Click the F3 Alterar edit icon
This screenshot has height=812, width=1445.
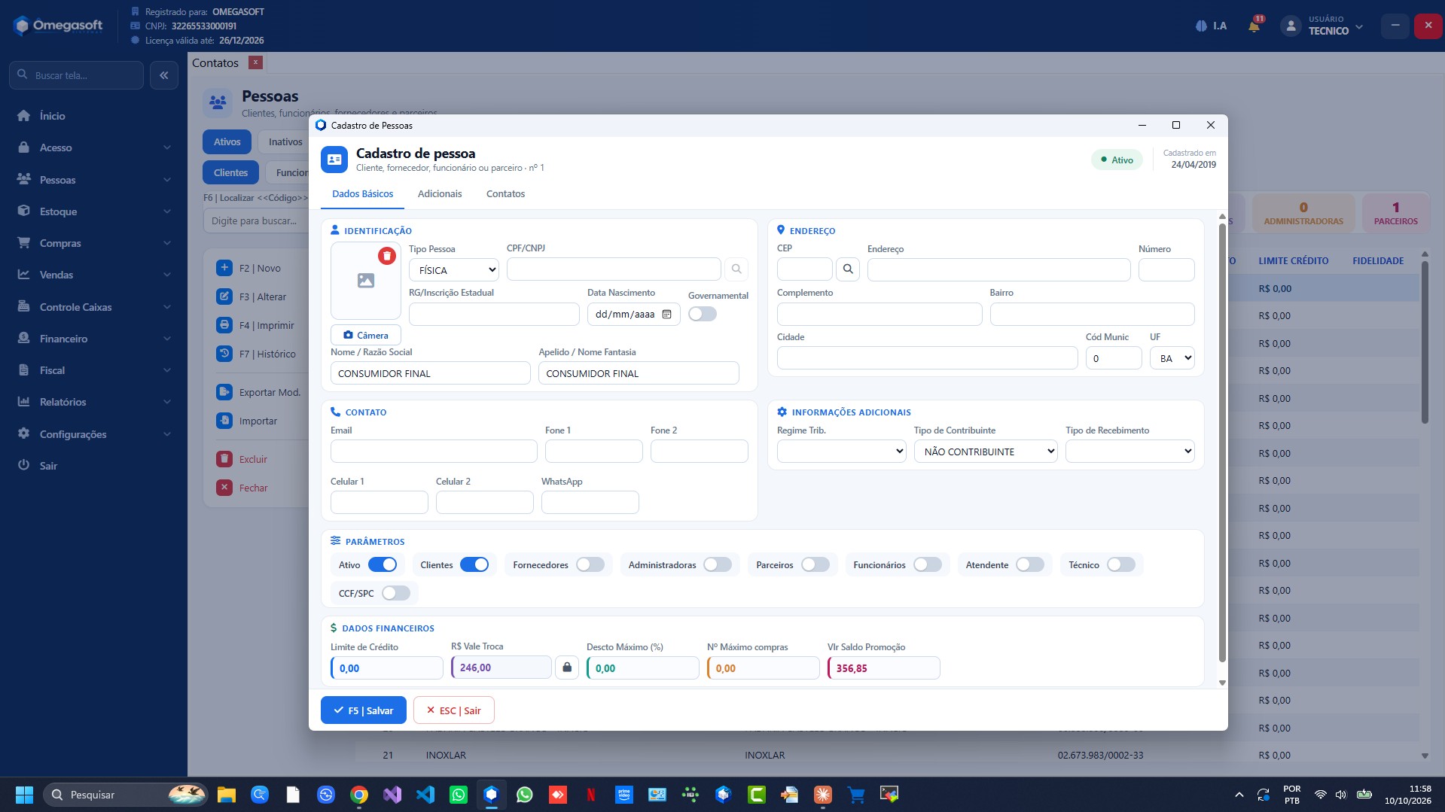224,297
